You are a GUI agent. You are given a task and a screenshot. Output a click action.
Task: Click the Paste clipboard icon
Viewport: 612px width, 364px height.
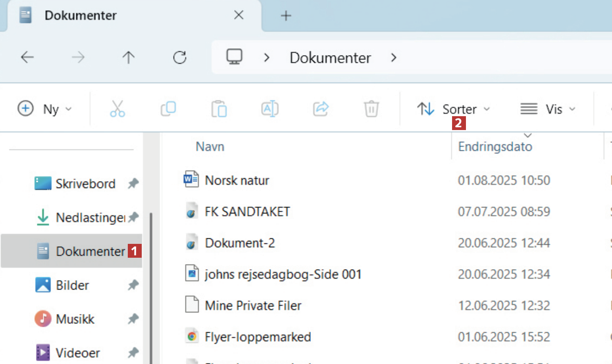pyautogui.click(x=219, y=109)
